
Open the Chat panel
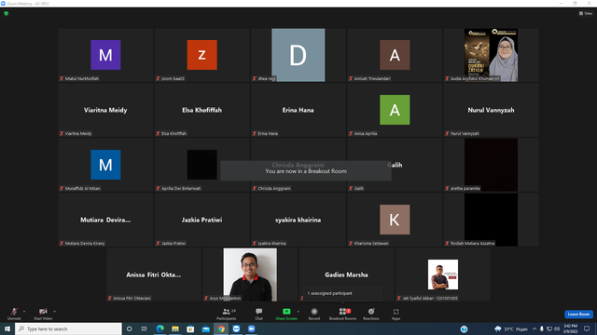pyautogui.click(x=259, y=314)
